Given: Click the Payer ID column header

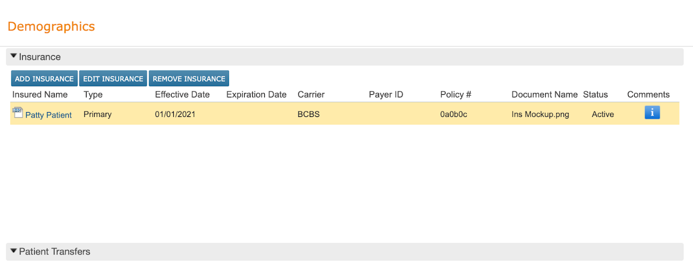Looking at the screenshot, I should 386,95.
